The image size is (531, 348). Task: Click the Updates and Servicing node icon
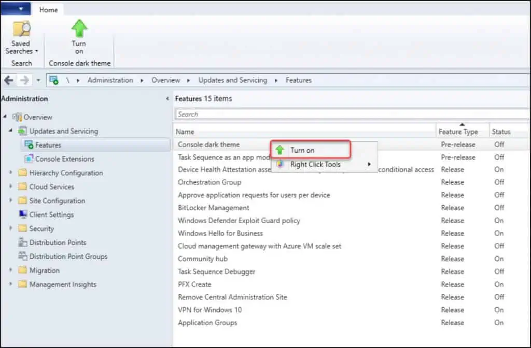tap(22, 131)
